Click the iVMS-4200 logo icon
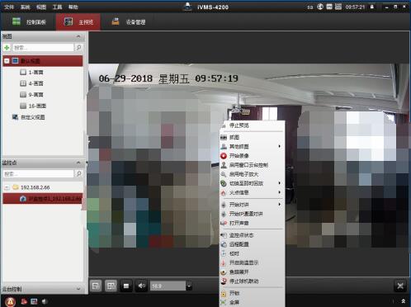The width and height of the screenshot is (411, 307). coord(187,7)
